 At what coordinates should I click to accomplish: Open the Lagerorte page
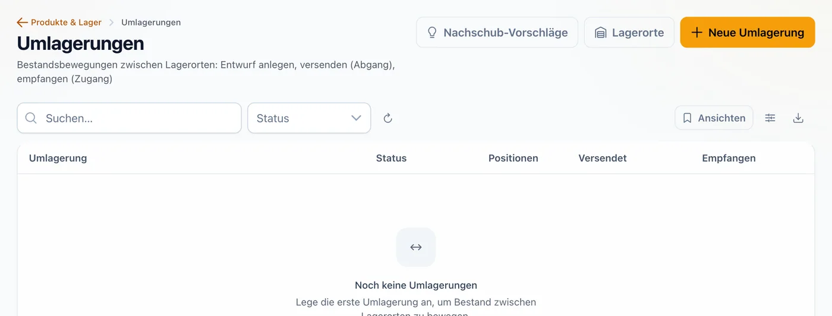tap(629, 33)
